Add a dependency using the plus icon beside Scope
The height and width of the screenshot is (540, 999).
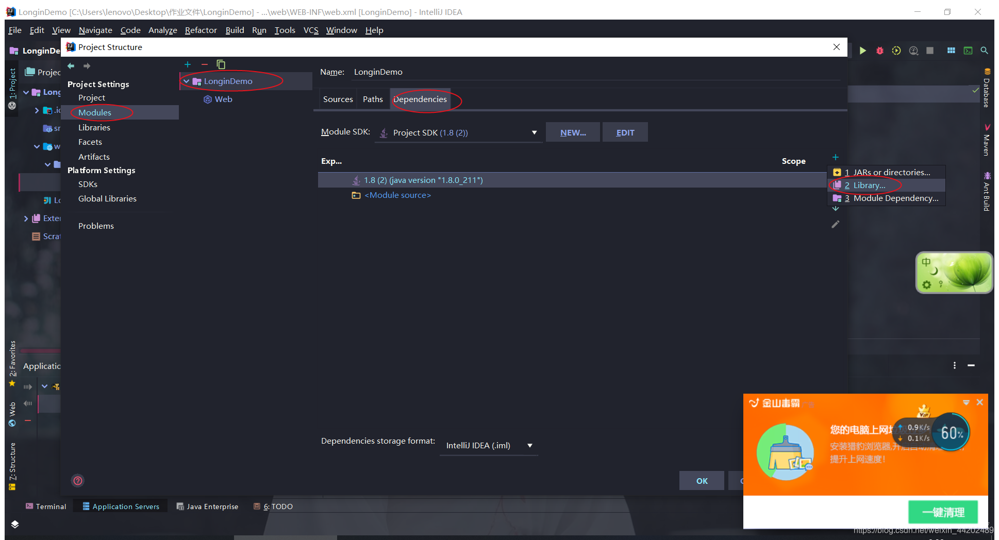pyautogui.click(x=836, y=157)
